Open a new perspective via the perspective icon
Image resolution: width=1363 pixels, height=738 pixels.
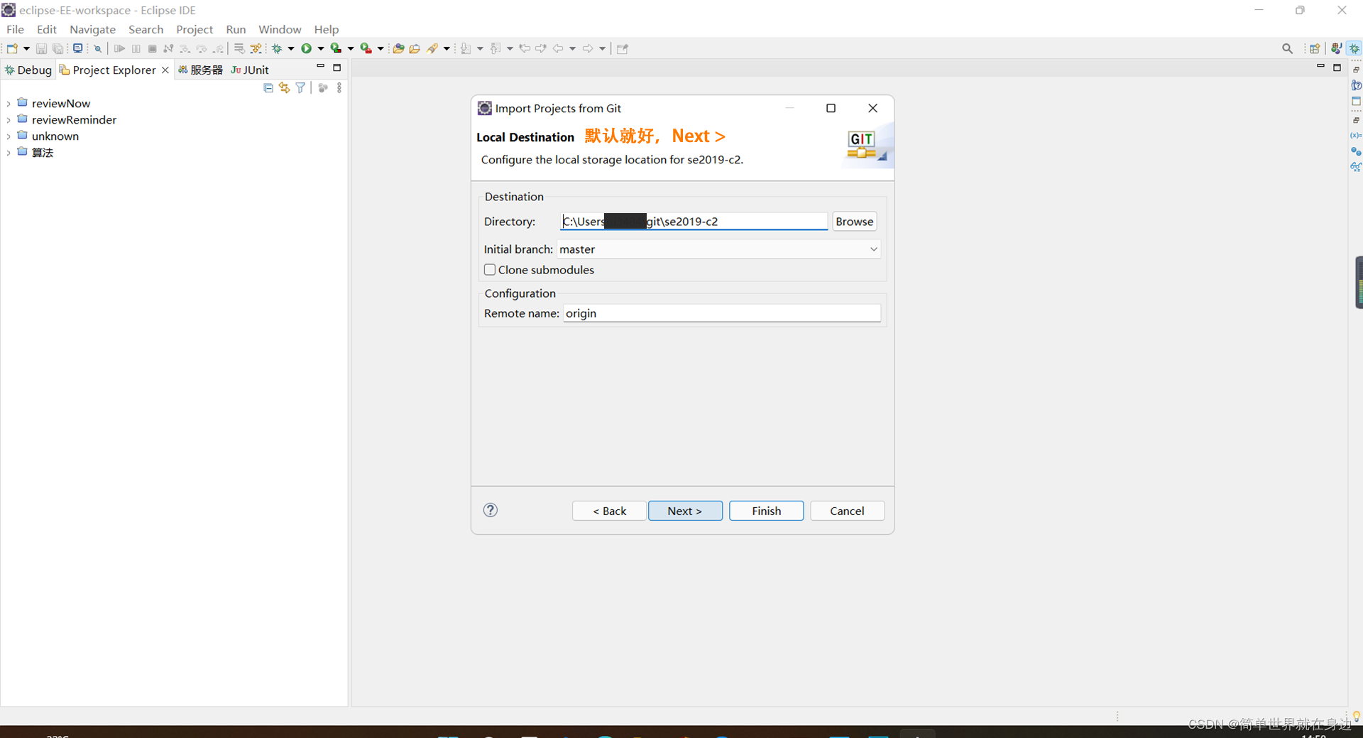click(x=1315, y=48)
